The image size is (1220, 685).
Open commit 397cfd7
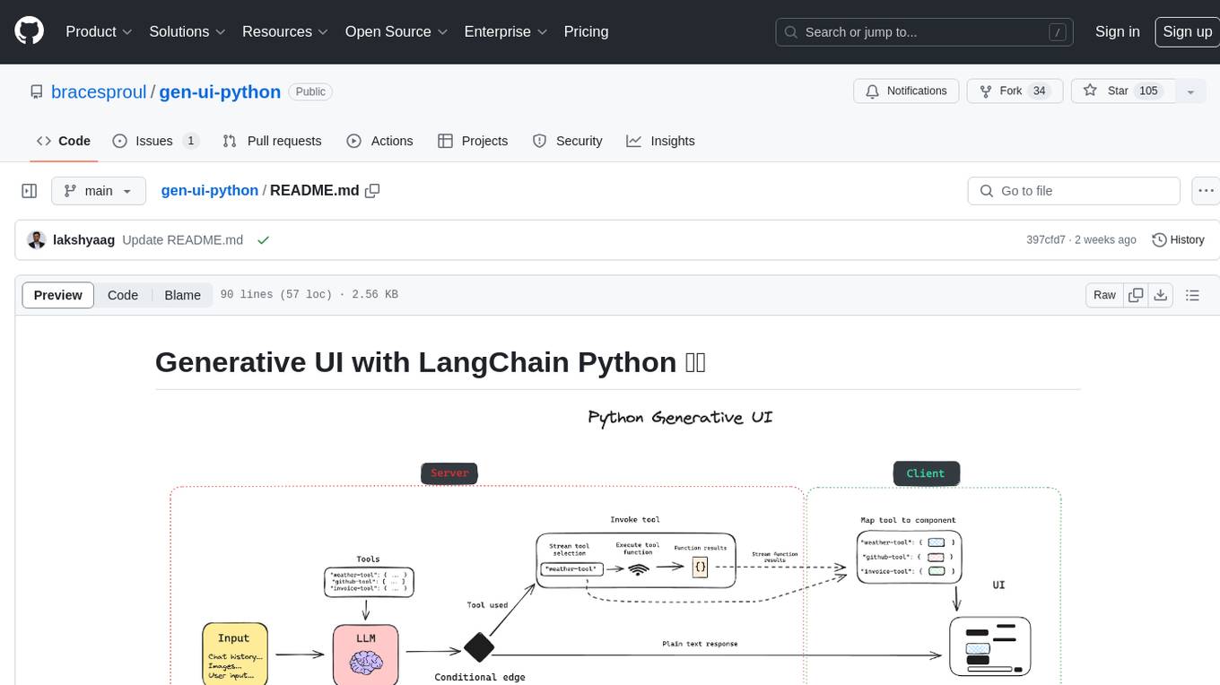point(1046,240)
